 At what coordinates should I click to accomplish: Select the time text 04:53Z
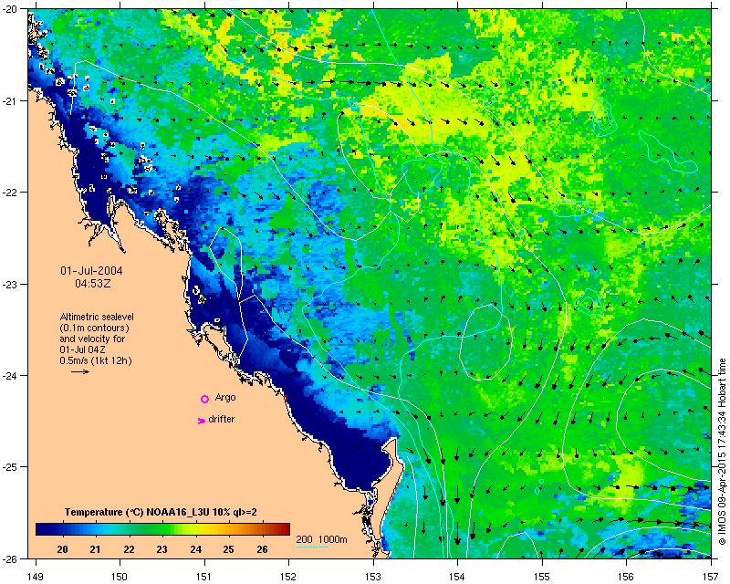click(93, 283)
